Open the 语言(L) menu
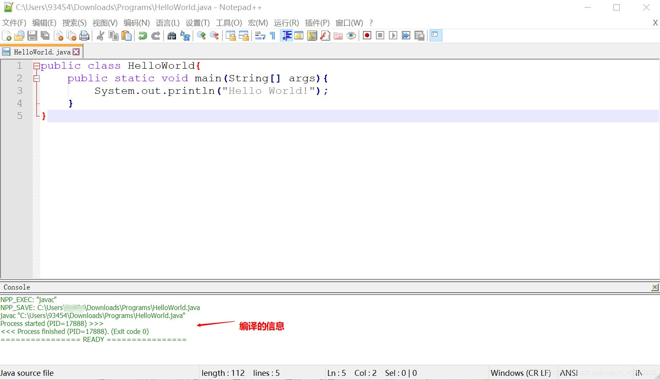660x380 pixels. (x=168, y=23)
